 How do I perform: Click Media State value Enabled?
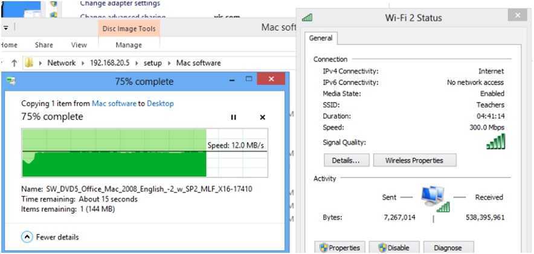point(492,94)
